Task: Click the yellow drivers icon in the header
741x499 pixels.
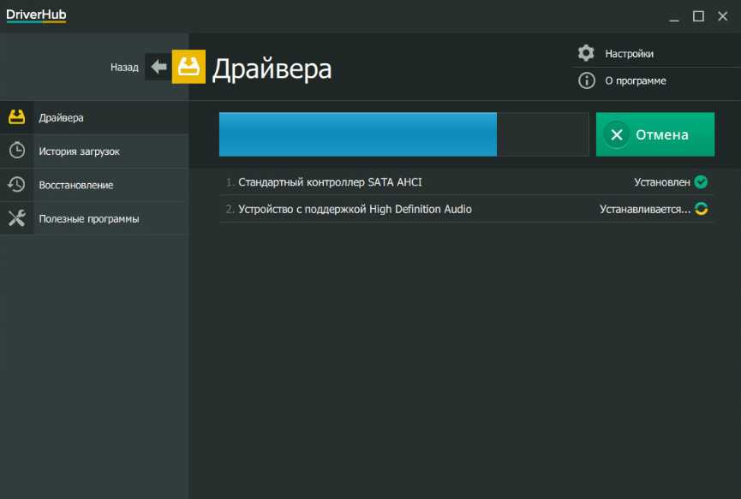Action: [188, 67]
